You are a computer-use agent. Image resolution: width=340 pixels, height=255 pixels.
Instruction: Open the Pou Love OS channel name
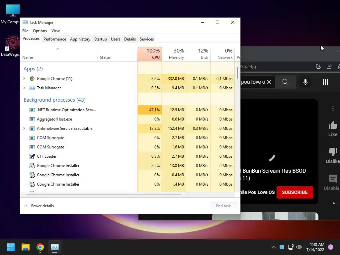[258, 192]
